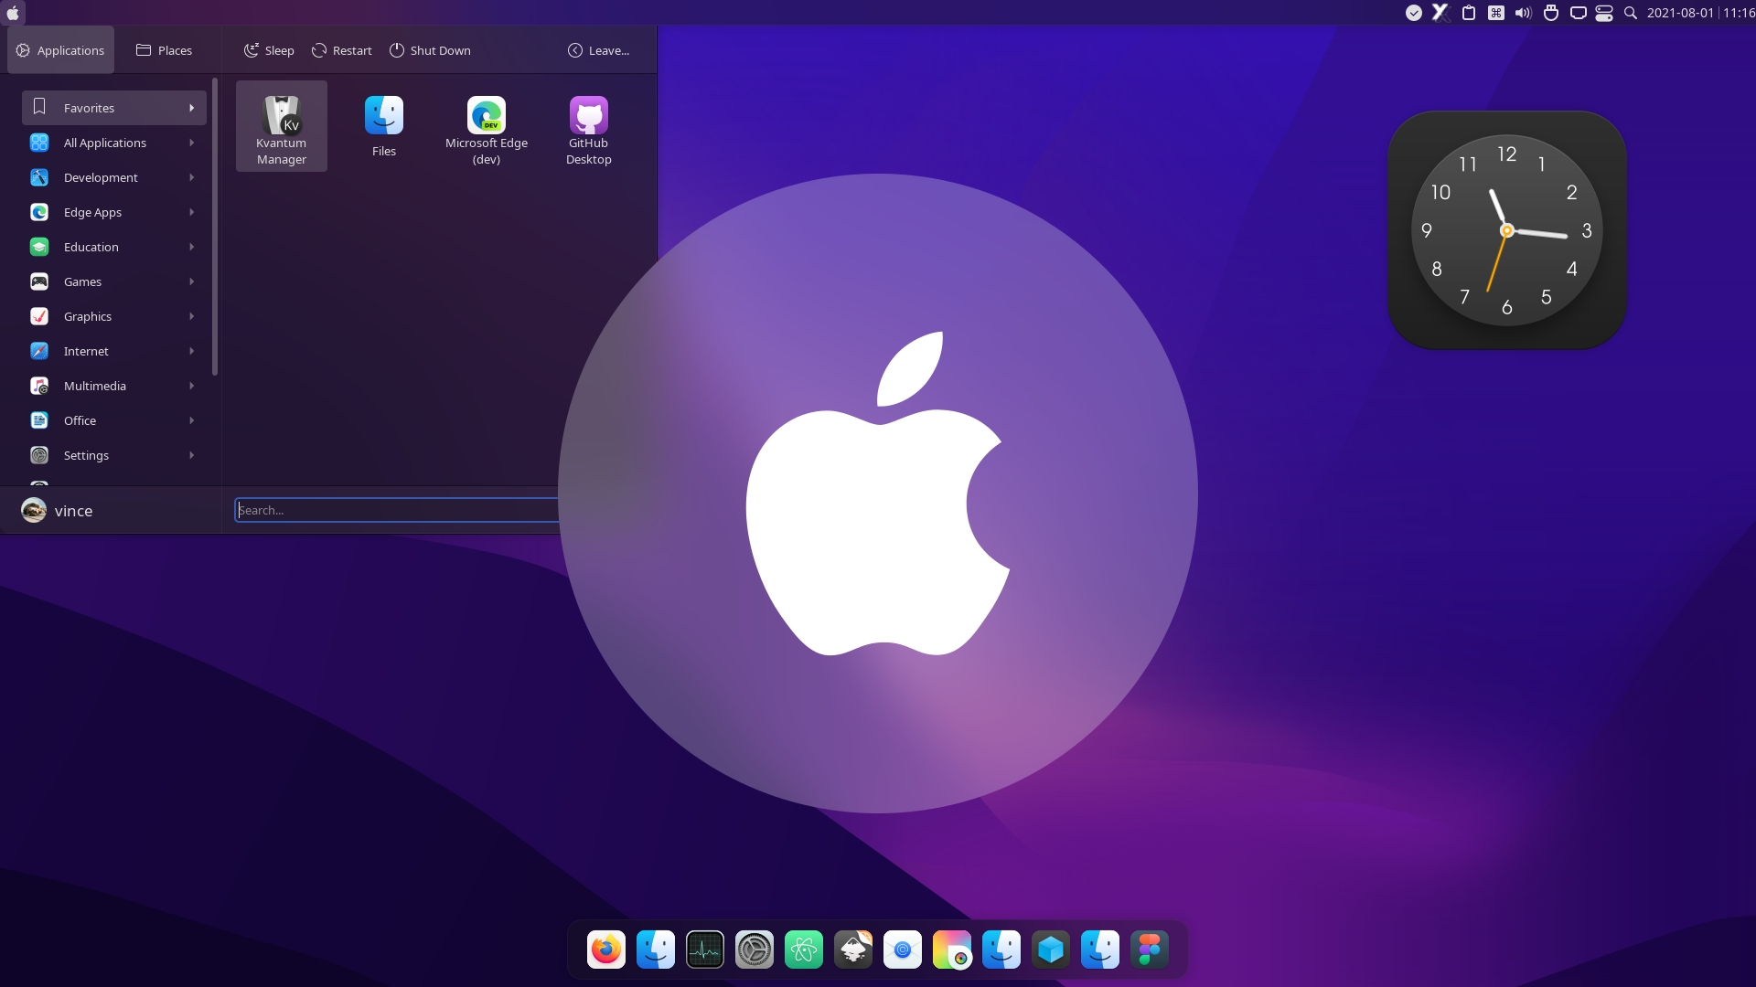Launch Kvantum Manager from favorites
Viewport: 1756px width, 987px height.
click(x=281, y=126)
